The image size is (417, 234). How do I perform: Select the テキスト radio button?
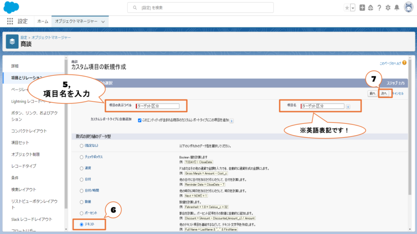click(x=82, y=225)
